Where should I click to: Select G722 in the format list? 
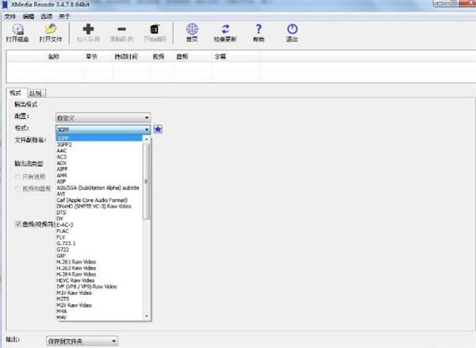click(x=99, y=250)
